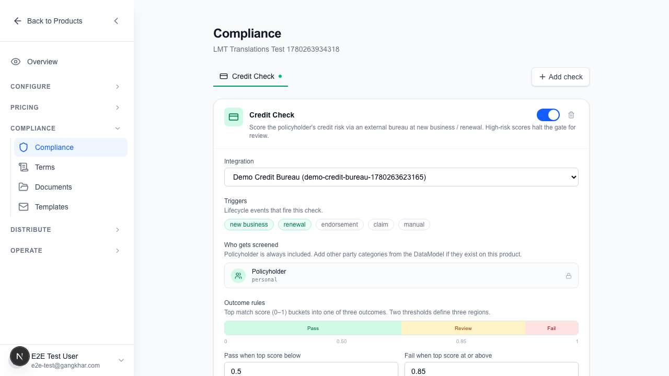The width and height of the screenshot is (669, 376).
Task: Click the plus icon in Add check
Action: click(x=543, y=77)
